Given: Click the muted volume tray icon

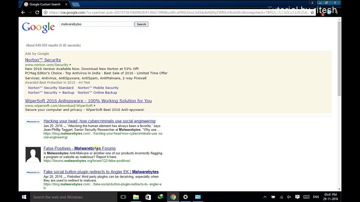Looking at the screenshot, I should (289, 197).
